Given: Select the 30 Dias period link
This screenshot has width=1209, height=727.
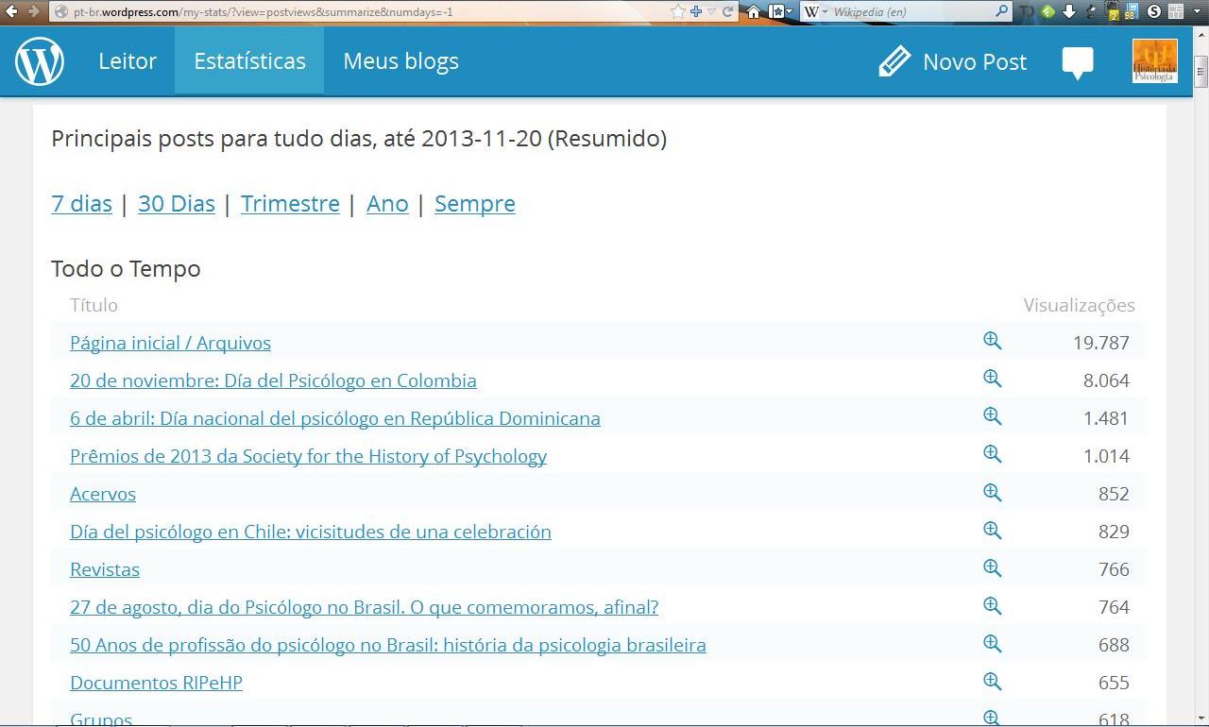Looking at the screenshot, I should pos(177,203).
